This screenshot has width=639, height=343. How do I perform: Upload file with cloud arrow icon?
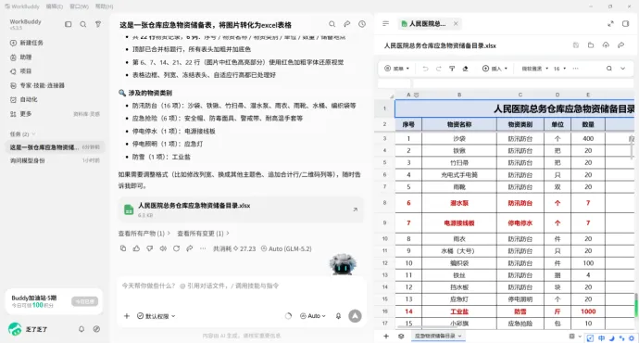click(x=606, y=45)
